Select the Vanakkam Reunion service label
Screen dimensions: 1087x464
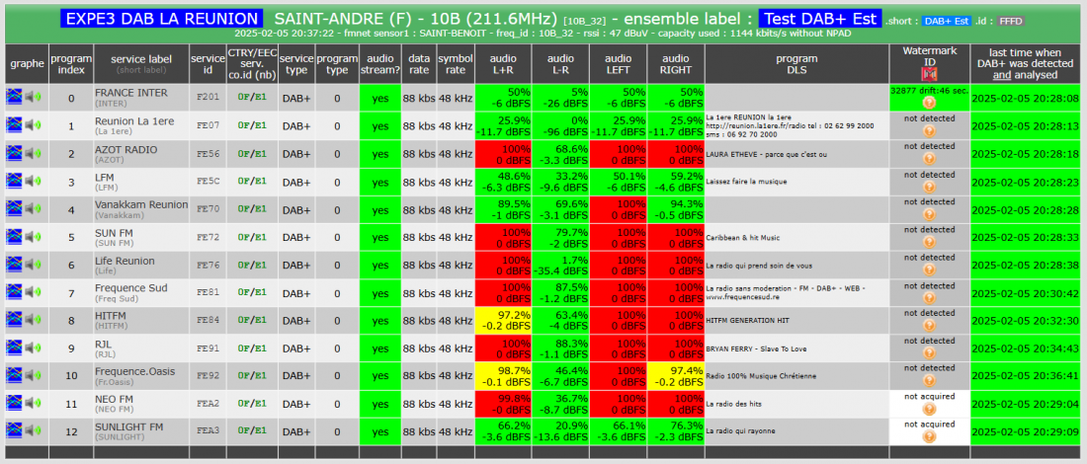[x=141, y=205]
